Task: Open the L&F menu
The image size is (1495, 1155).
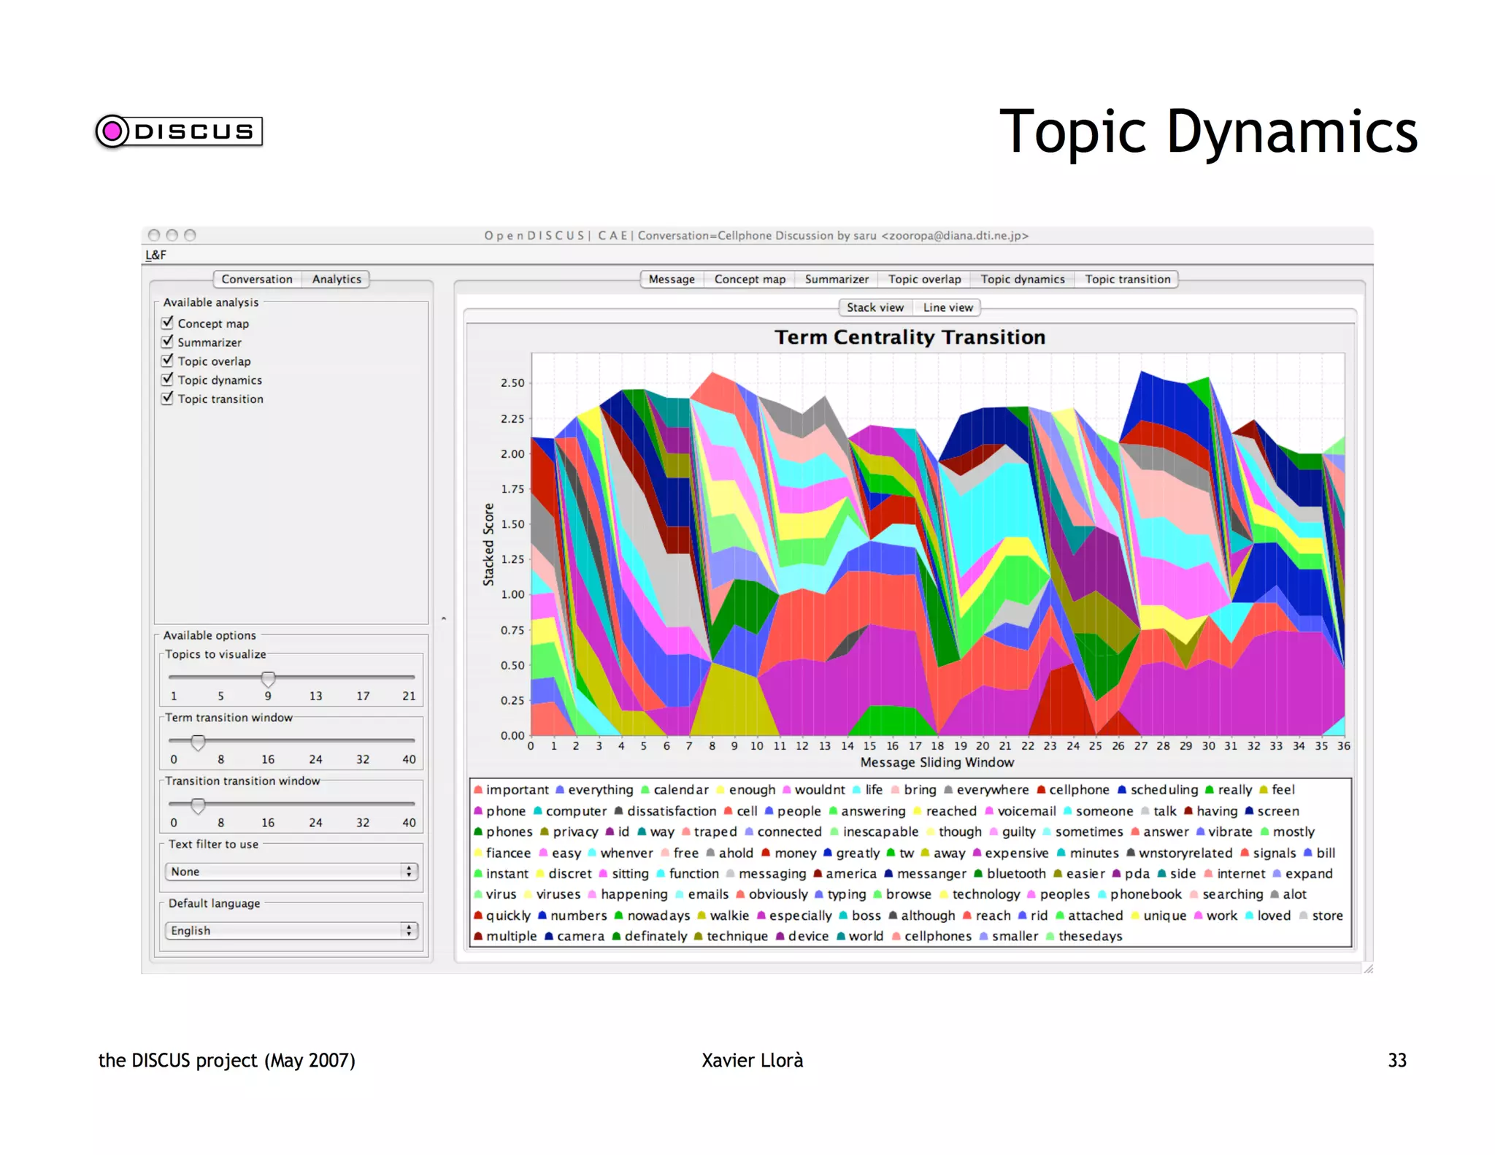Action: (x=155, y=255)
